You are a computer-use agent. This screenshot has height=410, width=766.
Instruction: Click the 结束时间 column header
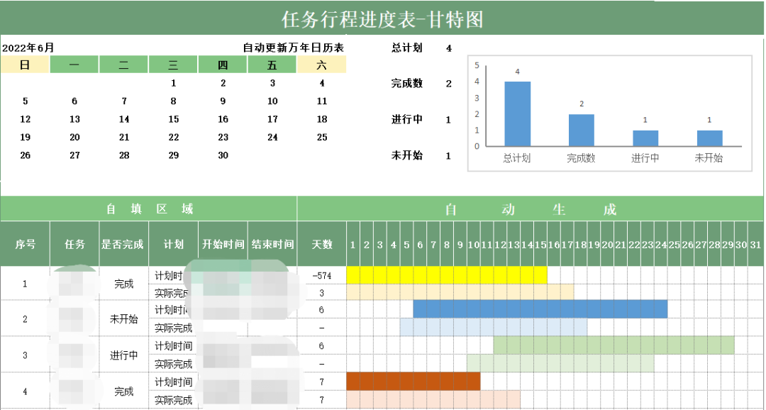pyautogui.click(x=272, y=244)
